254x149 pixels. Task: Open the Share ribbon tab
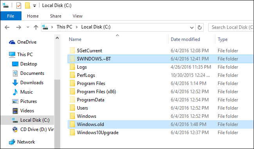pyautogui.click(x=55, y=16)
